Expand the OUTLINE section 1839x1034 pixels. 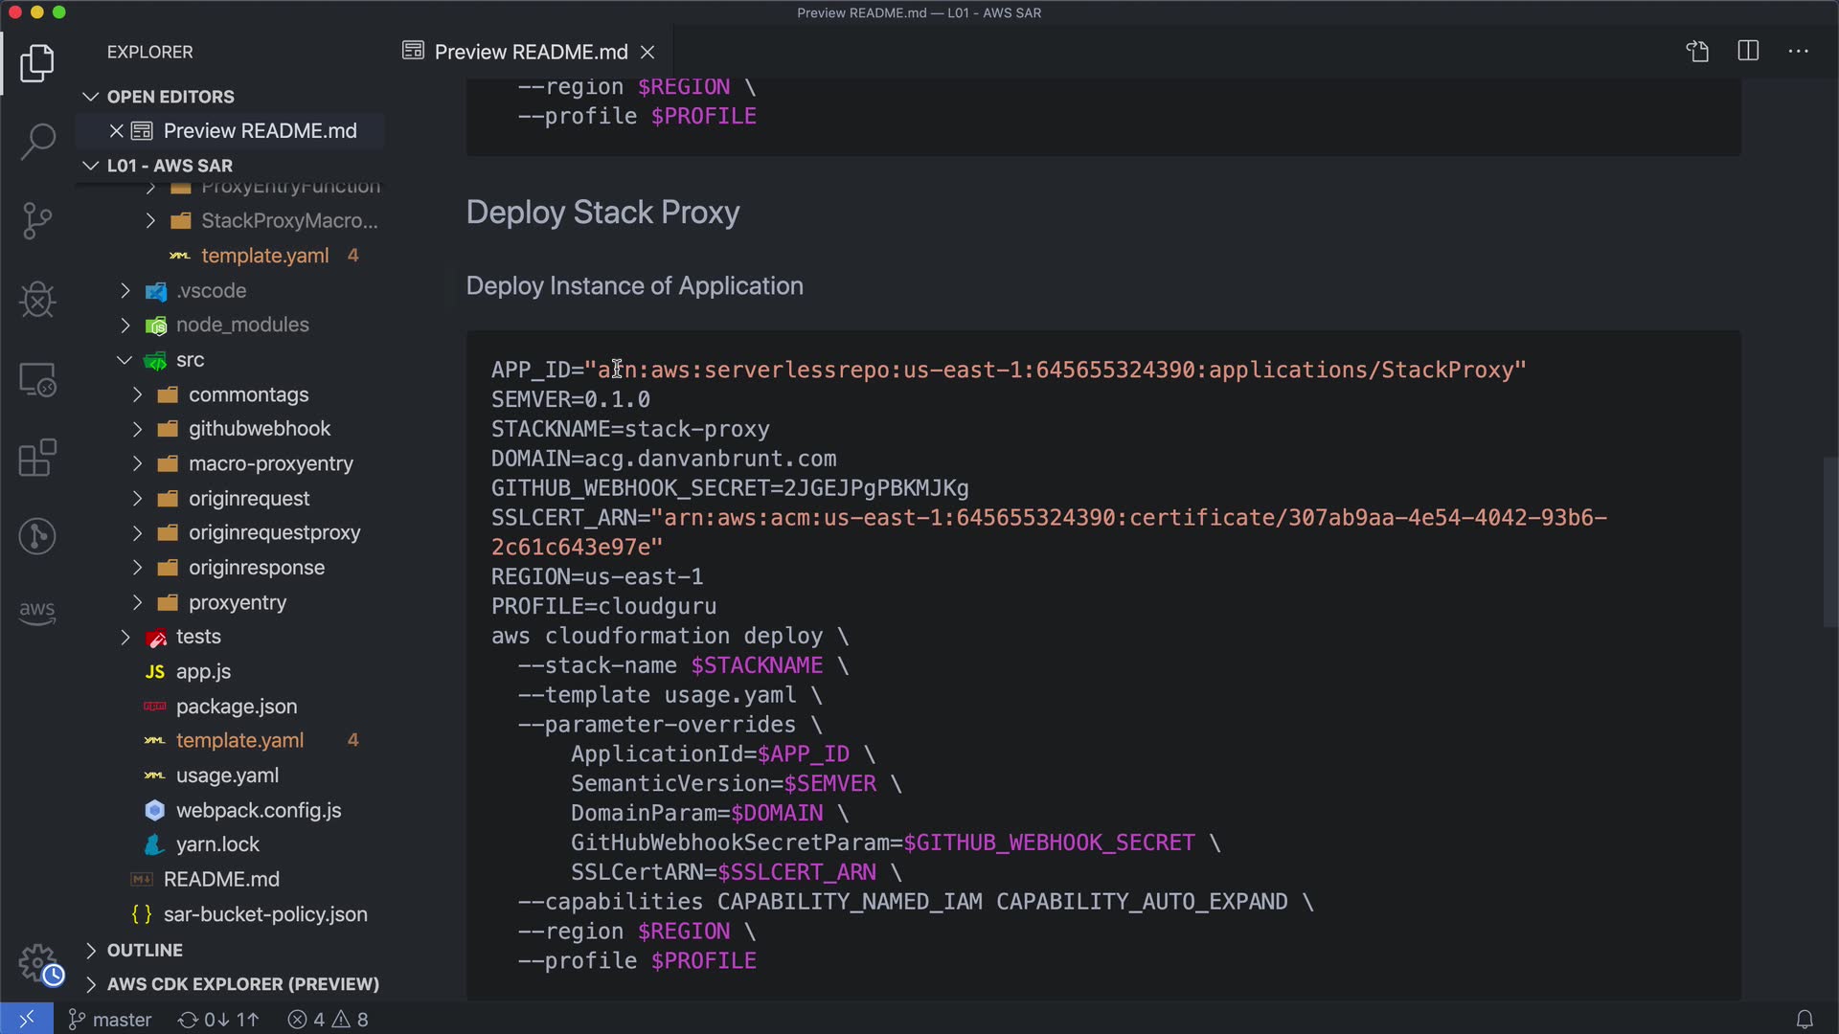145,950
